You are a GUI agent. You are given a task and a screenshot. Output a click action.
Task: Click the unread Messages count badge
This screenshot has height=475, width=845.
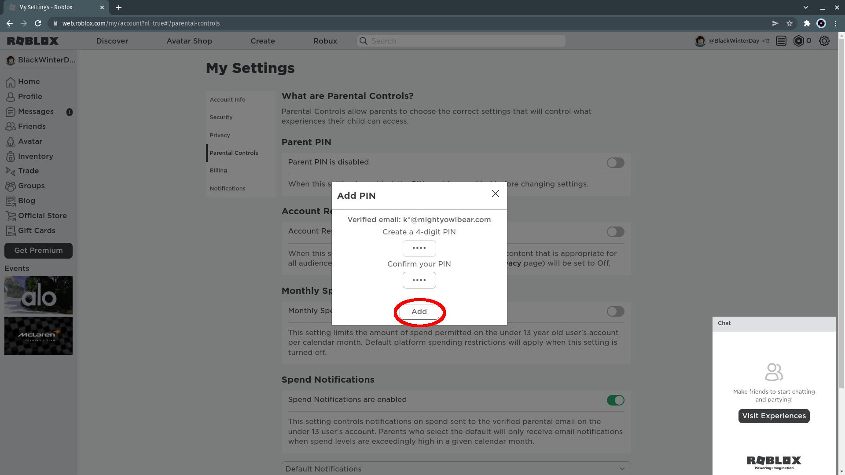(x=69, y=112)
